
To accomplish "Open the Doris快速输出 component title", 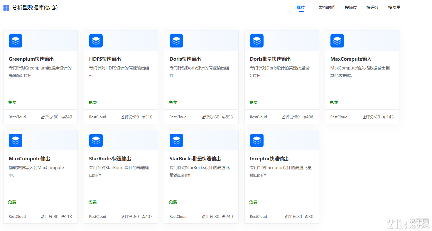I will 185,59.
